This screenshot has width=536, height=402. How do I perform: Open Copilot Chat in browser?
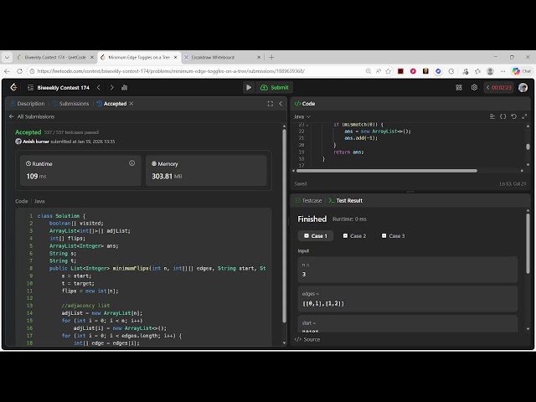click(522, 71)
